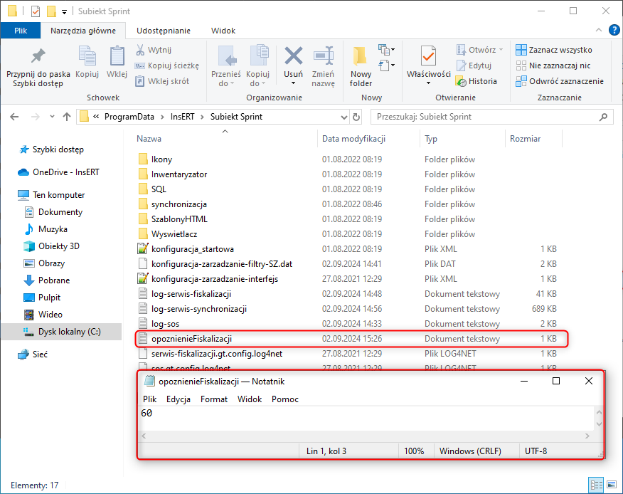The width and height of the screenshot is (623, 494).
Task: Switch to details view icon
Action: (x=596, y=485)
